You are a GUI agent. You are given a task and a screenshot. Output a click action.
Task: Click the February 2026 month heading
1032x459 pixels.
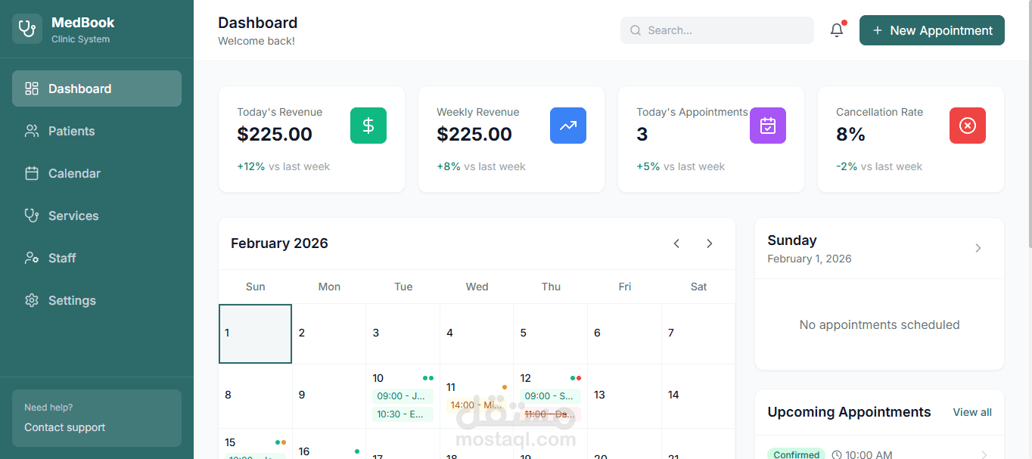point(279,243)
